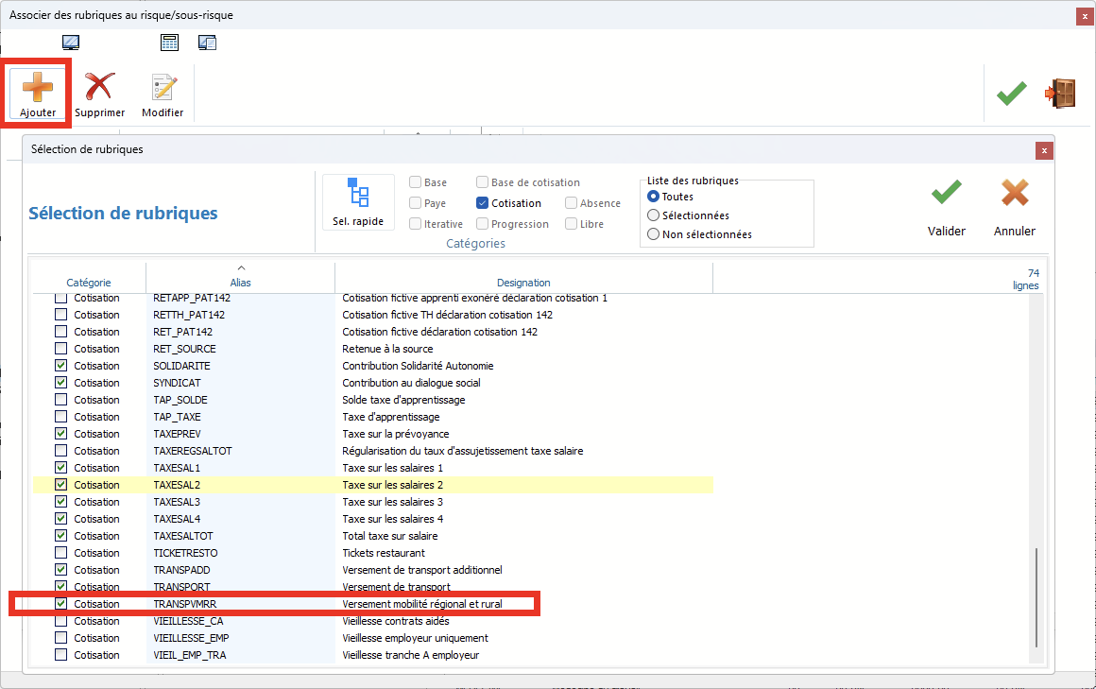The width and height of the screenshot is (1096, 689).
Task: Uncheck the TAXESAL2 row checkbox
Action: click(x=60, y=485)
